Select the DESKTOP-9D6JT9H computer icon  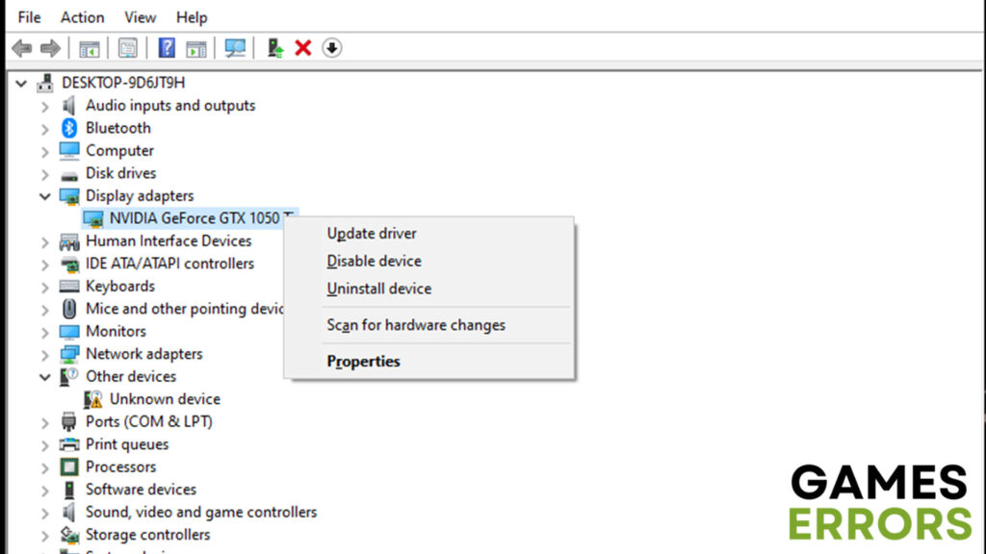pos(45,83)
